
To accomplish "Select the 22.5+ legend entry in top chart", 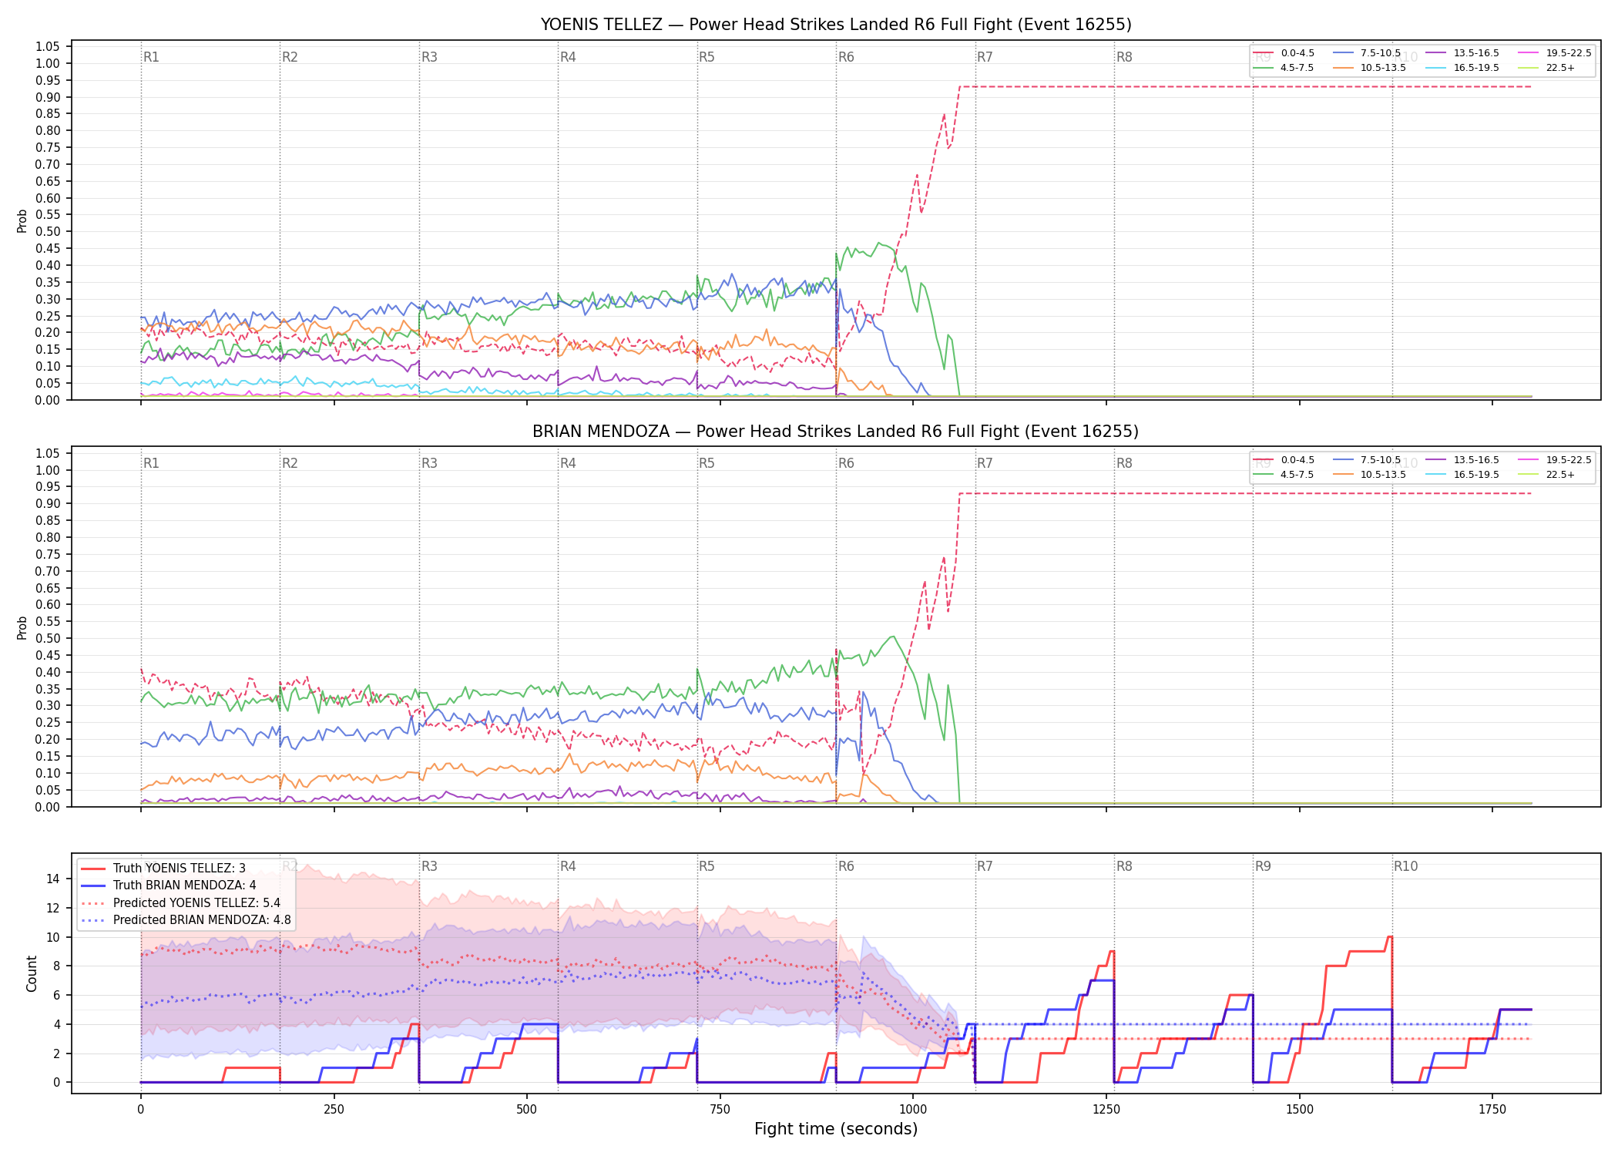I will click(x=1547, y=68).
